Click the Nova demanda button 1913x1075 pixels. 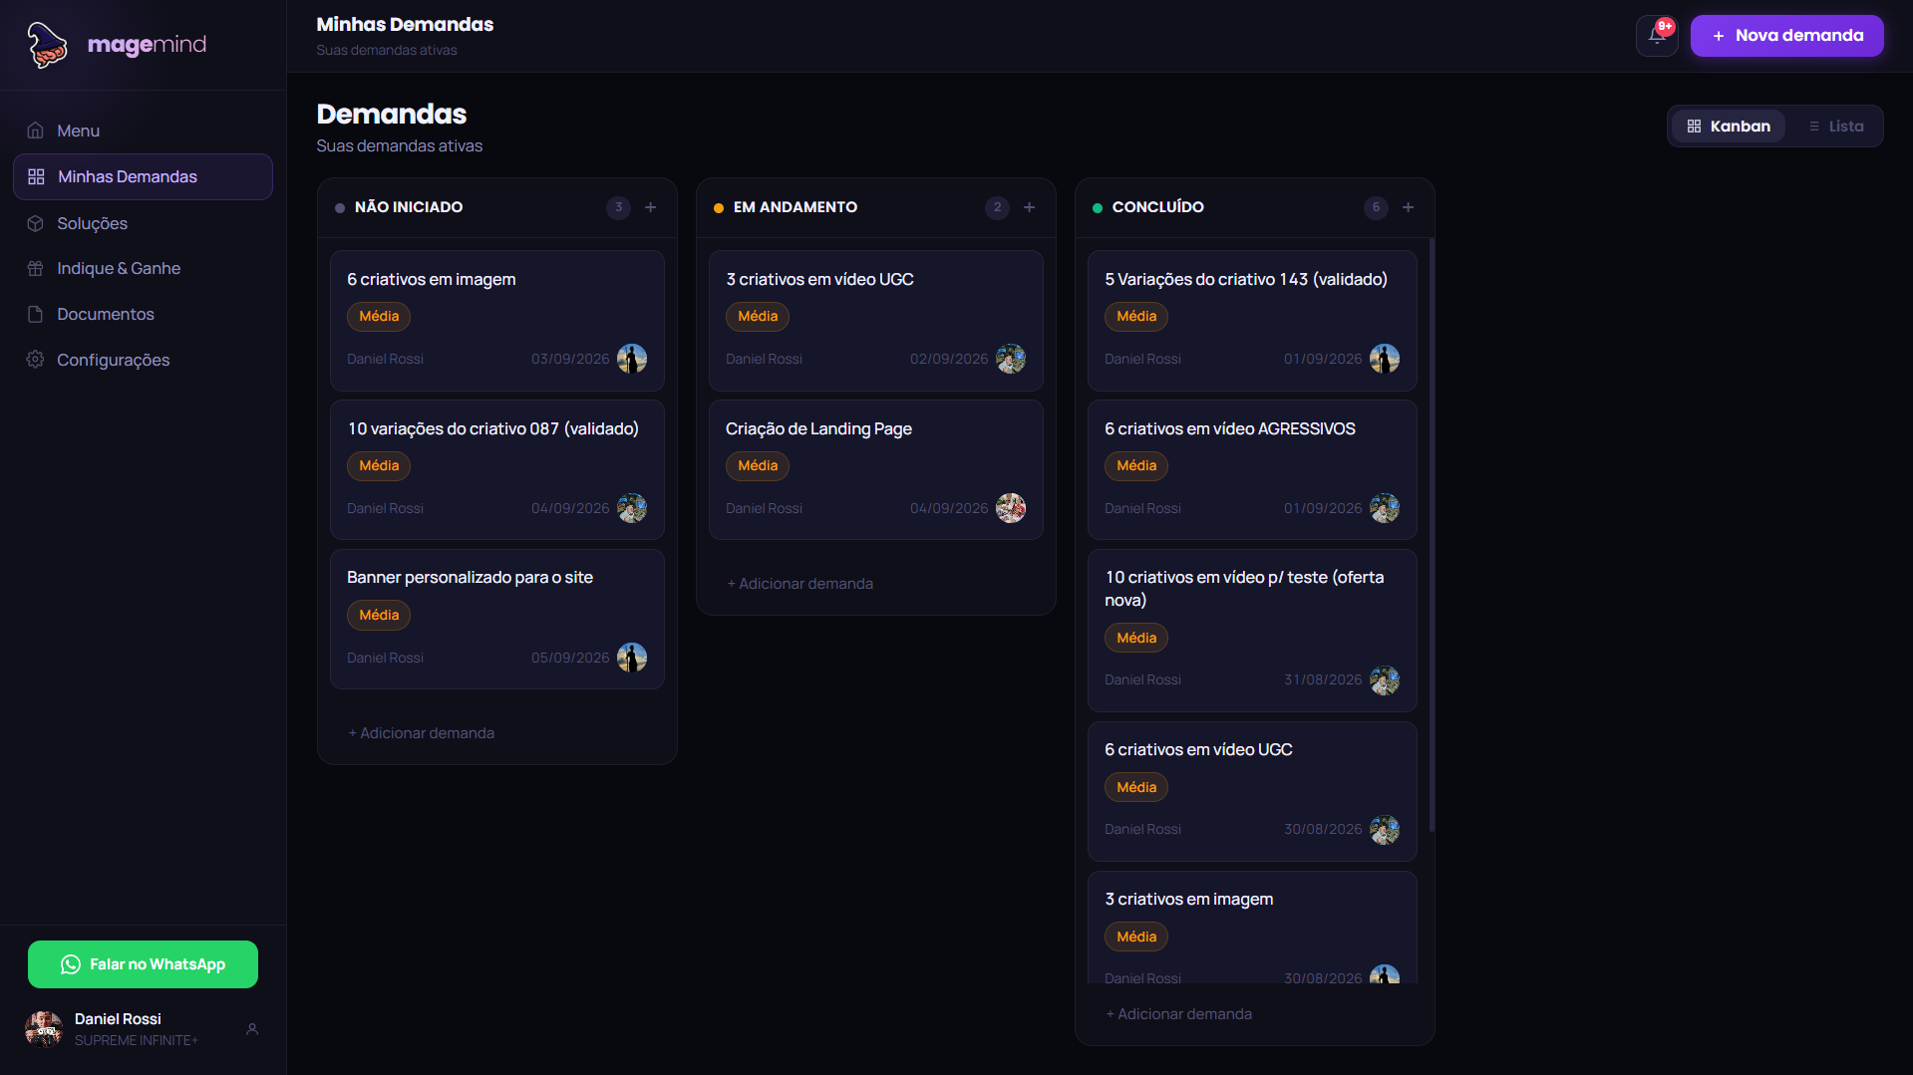1786,36
